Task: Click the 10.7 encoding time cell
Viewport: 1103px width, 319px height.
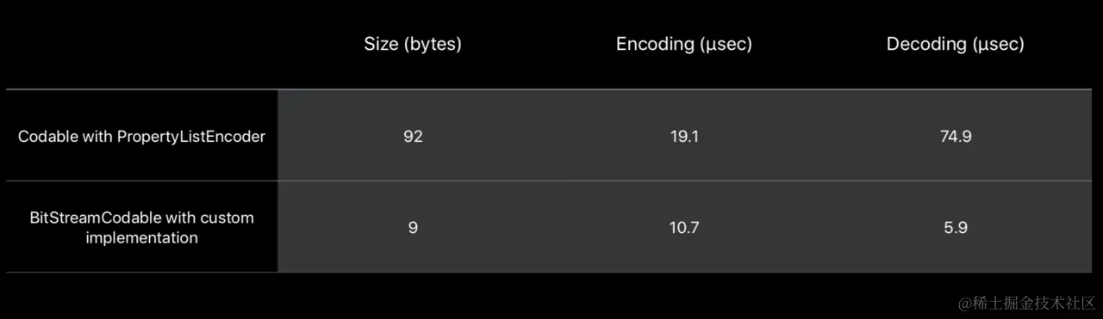Action: click(684, 228)
